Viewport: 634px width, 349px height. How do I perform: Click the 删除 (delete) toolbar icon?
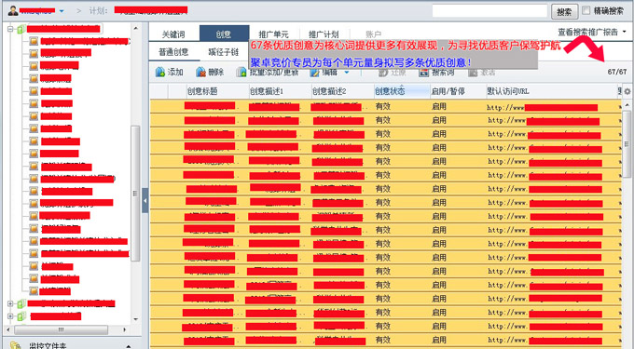200,73
